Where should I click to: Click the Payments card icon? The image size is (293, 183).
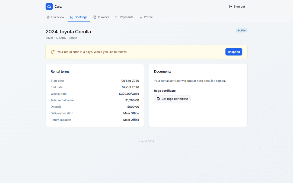pos(117,17)
